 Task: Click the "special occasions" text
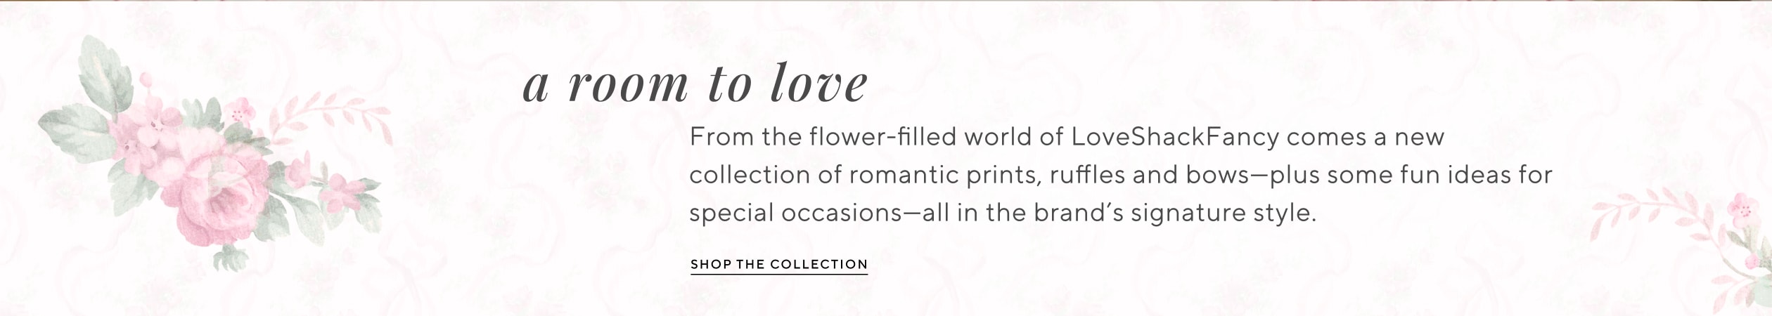(795, 213)
